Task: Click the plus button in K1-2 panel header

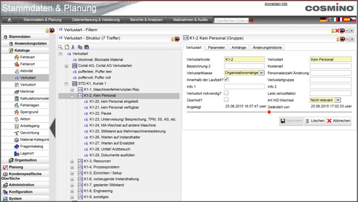Action: tap(352, 39)
